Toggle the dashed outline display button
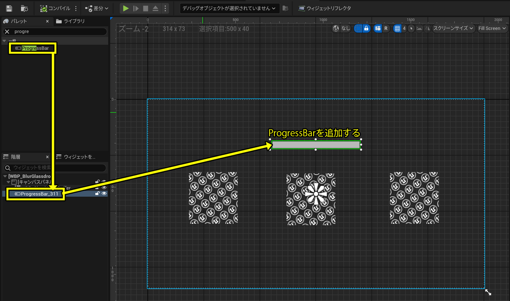The height and width of the screenshot is (301, 510). (358, 28)
